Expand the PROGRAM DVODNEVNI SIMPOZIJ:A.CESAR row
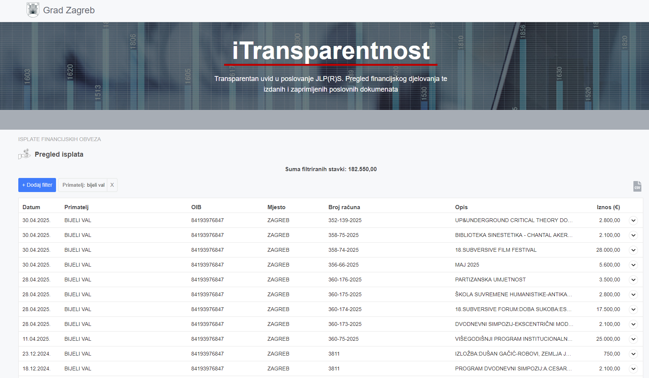The height and width of the screenshot is (378, 649). (633, 369)
